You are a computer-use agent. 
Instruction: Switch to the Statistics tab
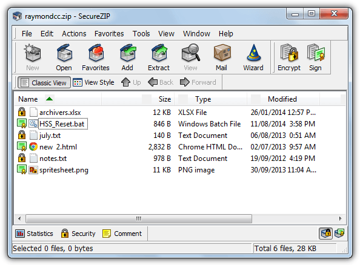pos(34,234)
